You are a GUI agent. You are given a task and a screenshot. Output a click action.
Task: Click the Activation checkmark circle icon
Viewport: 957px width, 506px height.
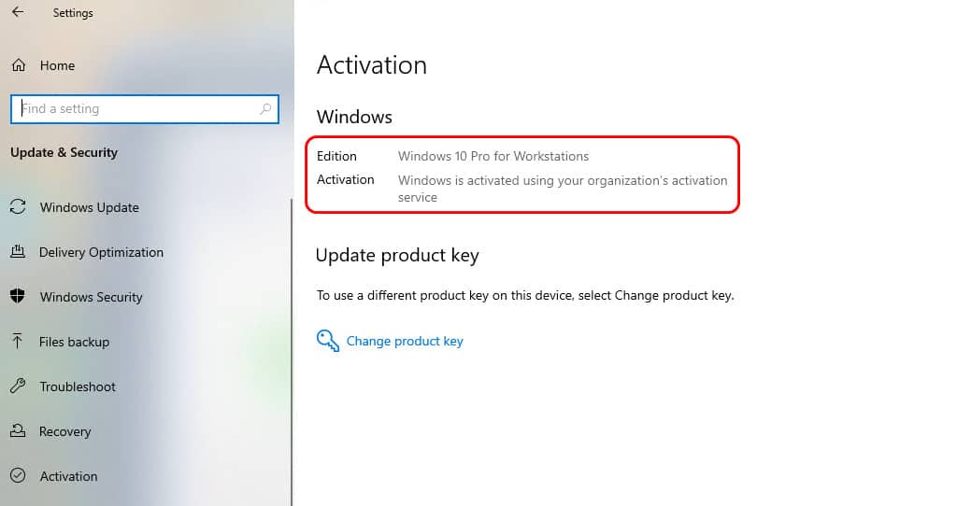click(x=18, y=475)
